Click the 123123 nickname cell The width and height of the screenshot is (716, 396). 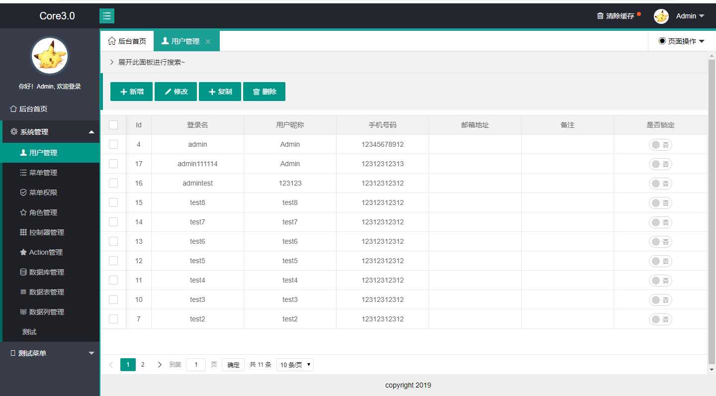coord(290,183)
